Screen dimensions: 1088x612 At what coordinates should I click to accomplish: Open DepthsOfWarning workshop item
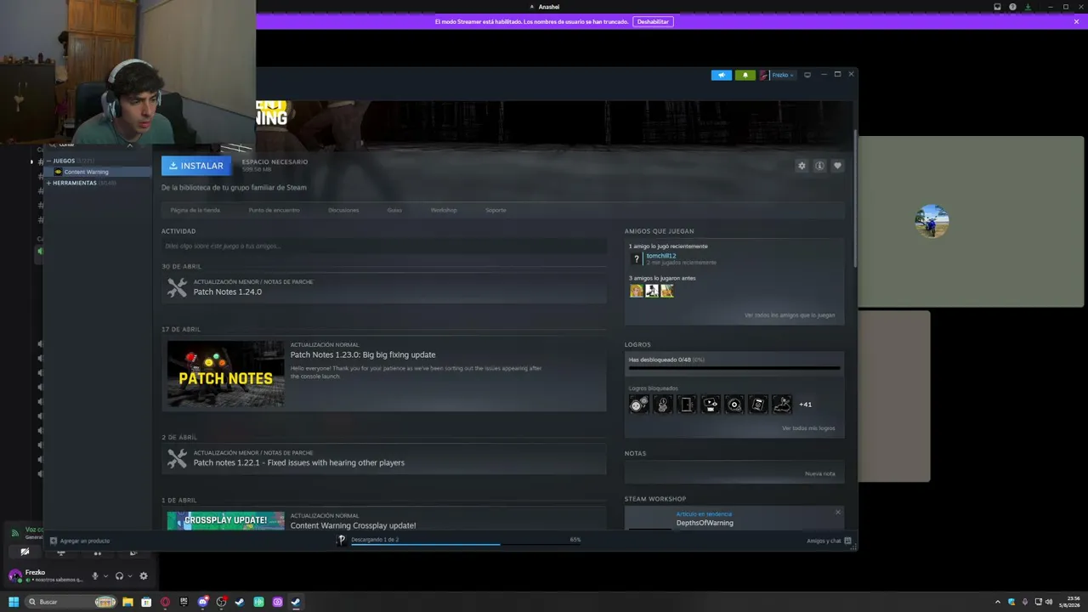pyautogui.click(x=705, y=523)
